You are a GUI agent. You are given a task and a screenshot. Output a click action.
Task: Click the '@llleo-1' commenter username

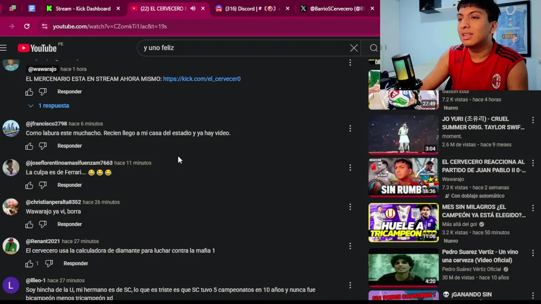pos(36,280)
